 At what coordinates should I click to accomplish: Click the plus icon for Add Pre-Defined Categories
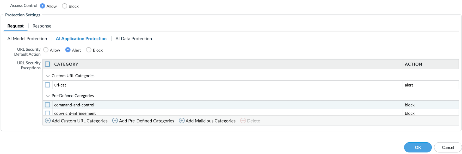115,121
